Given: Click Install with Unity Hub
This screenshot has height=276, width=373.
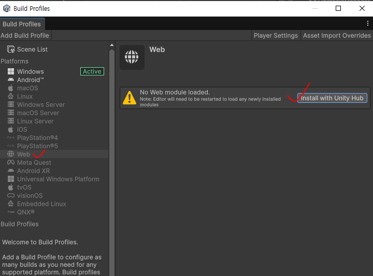Looking at the screenshot, I should [332, 98].
